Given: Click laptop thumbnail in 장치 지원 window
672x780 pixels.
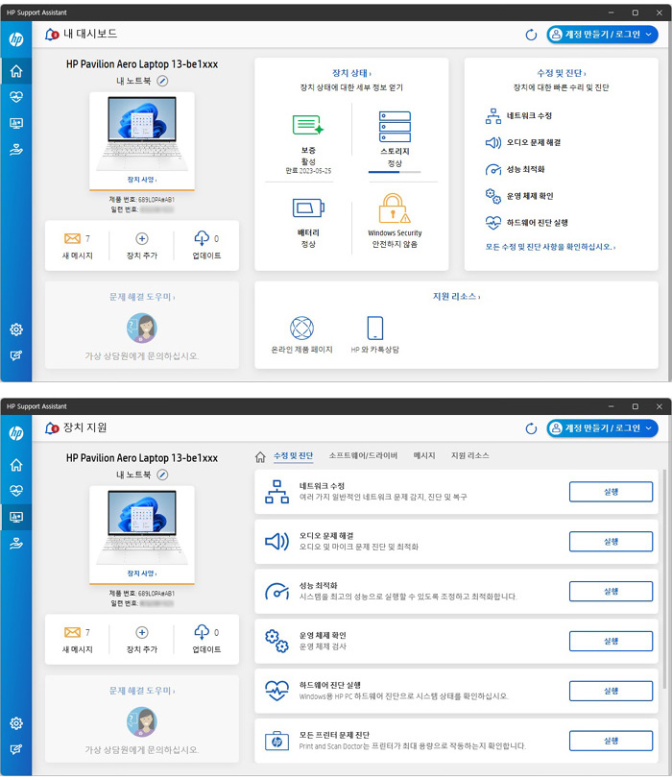Looking at the screenshot, I should coord(142,527).
